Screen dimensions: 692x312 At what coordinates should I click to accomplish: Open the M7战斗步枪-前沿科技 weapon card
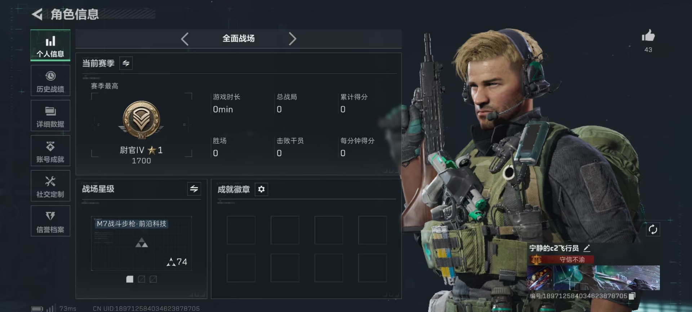[141, 243]
